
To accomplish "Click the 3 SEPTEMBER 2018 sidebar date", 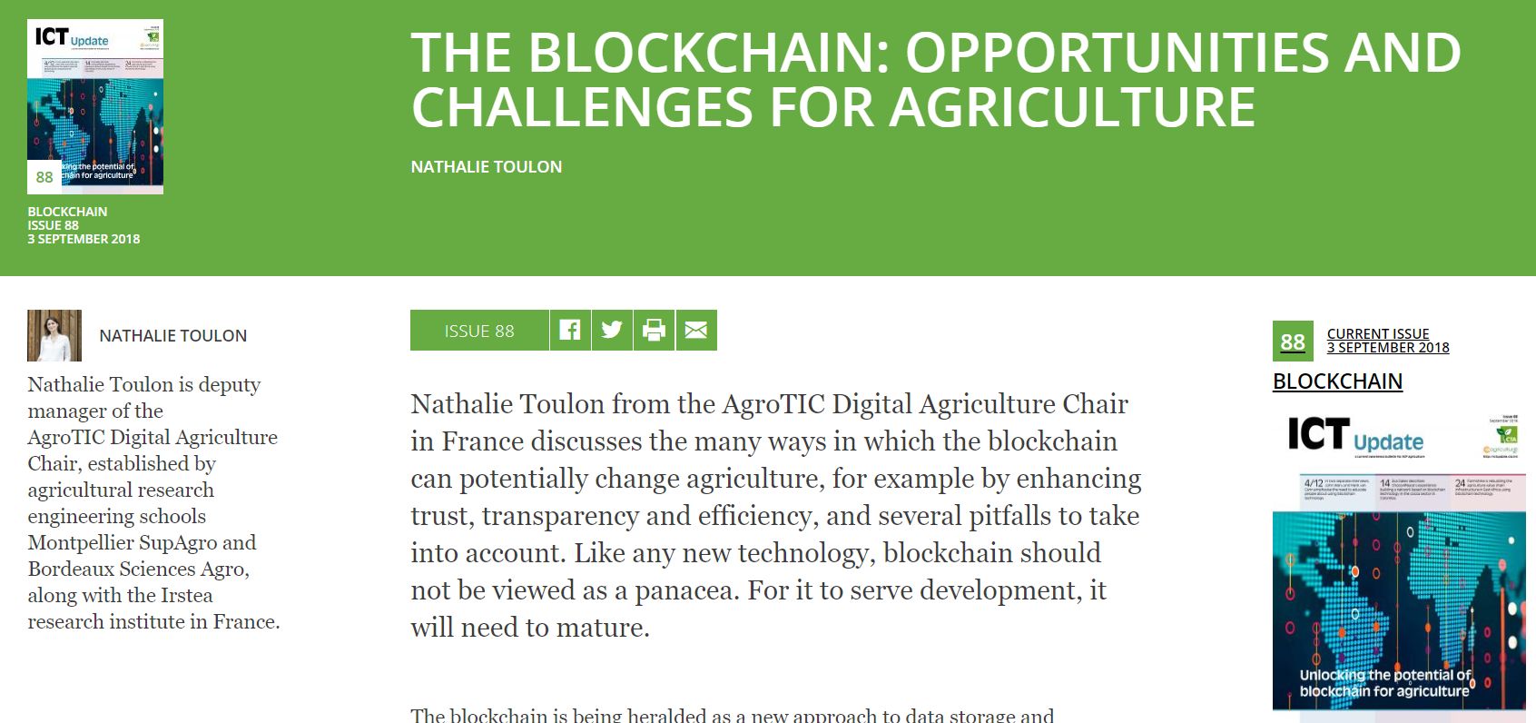I will (1388, 348).
